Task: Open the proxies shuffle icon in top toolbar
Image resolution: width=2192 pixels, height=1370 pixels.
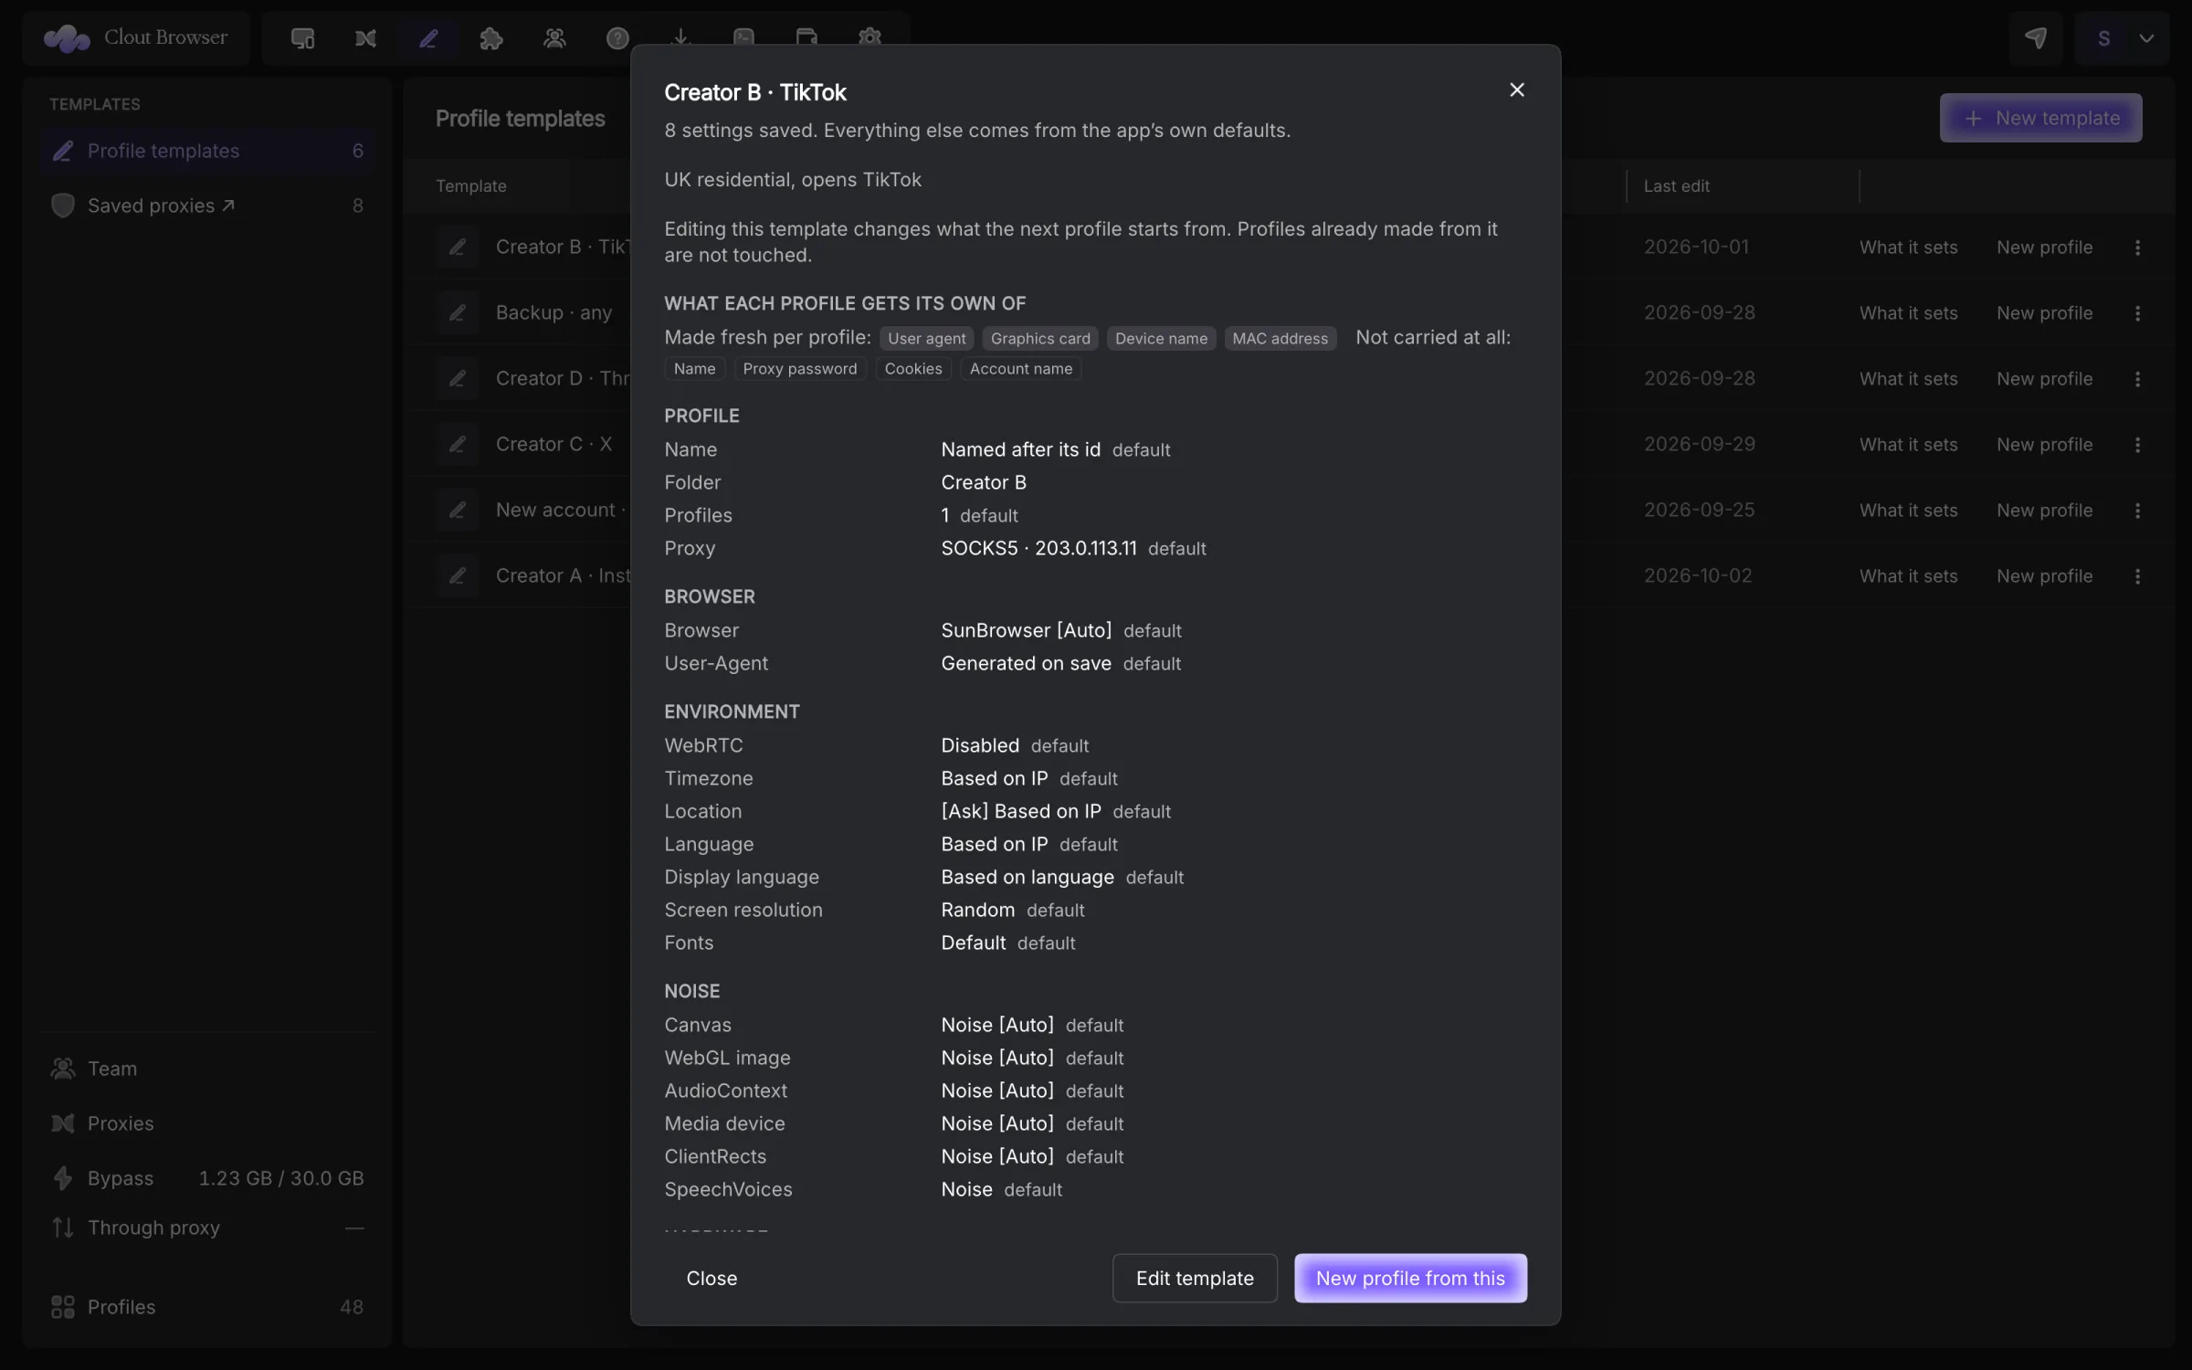Action: point(365,37)
